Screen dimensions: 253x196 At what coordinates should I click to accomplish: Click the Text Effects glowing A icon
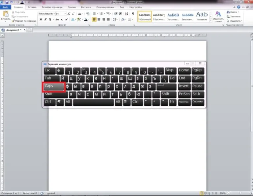click(73, 19)
